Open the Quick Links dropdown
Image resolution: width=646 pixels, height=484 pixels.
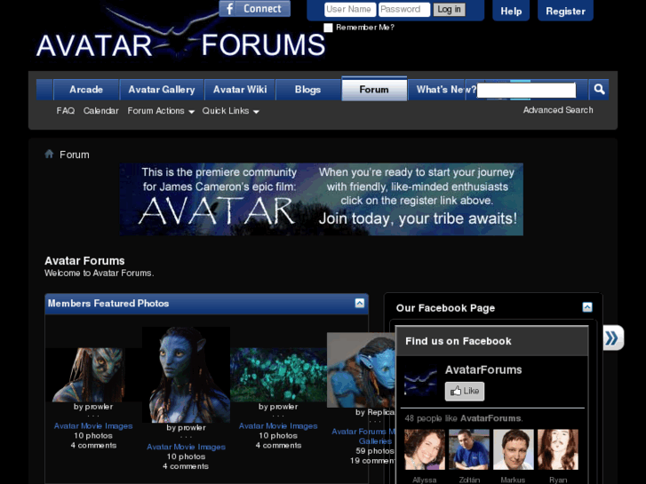point(230,111)
